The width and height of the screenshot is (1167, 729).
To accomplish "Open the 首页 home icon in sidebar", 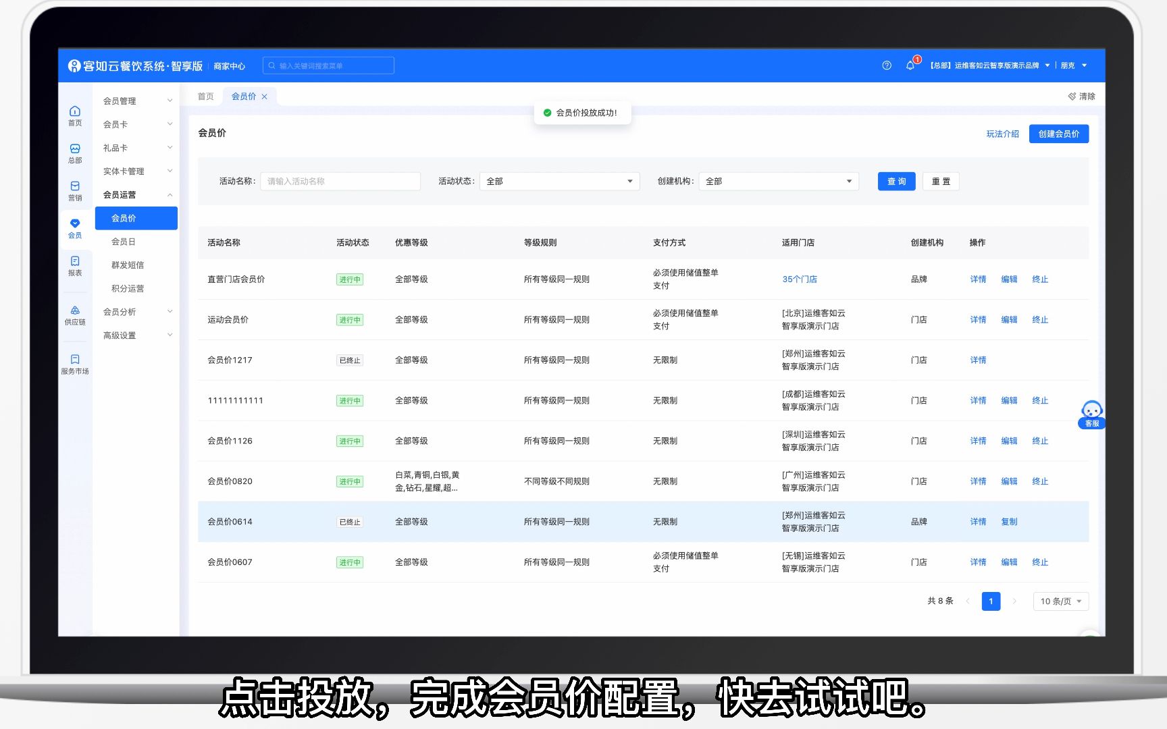I will tap(74, 113).
